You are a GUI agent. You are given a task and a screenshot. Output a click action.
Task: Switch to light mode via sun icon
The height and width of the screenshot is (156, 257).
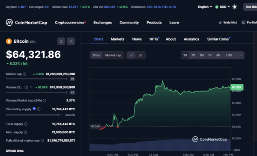pyautogui.click(x=235, y=7)
